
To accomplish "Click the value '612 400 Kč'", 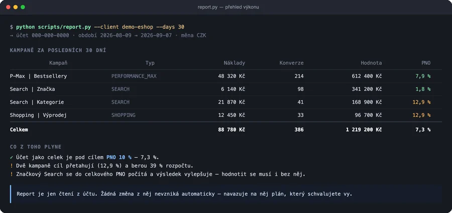I will [367, 76].
